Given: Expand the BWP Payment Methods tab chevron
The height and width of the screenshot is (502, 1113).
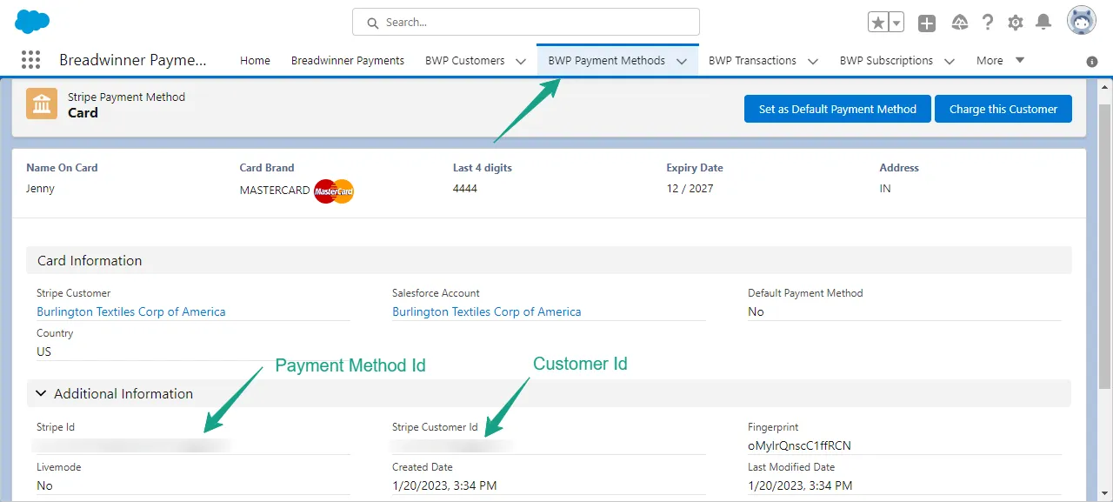Looking at the screenshot, I should [x=682, y=61].
